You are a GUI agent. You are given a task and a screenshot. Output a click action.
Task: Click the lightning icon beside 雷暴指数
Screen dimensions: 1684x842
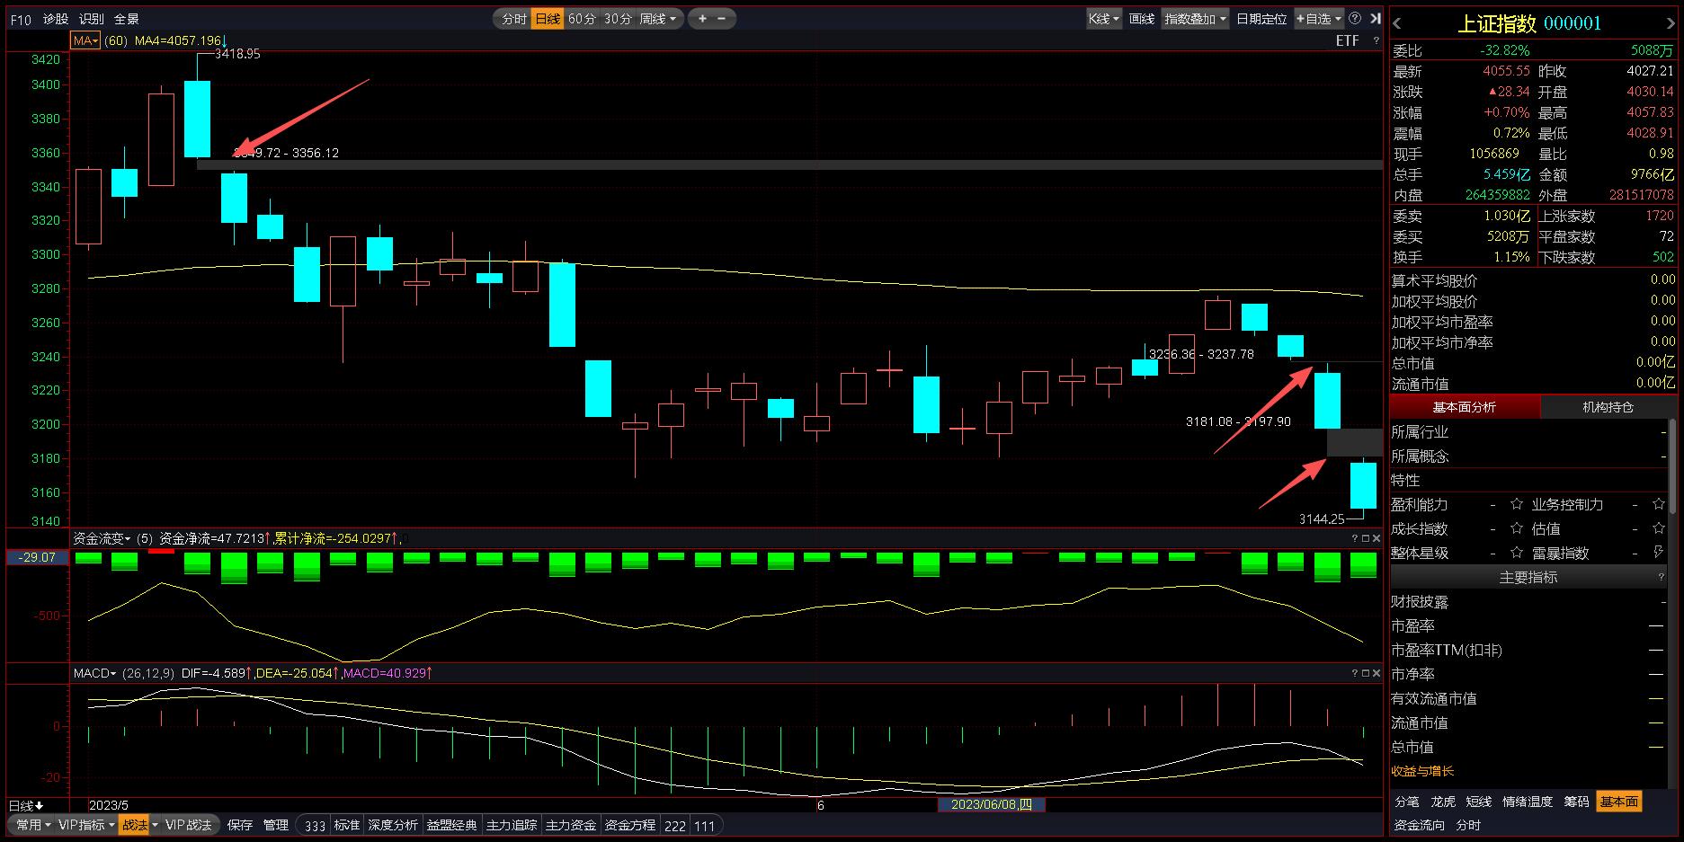click(x=1659, y=553)
